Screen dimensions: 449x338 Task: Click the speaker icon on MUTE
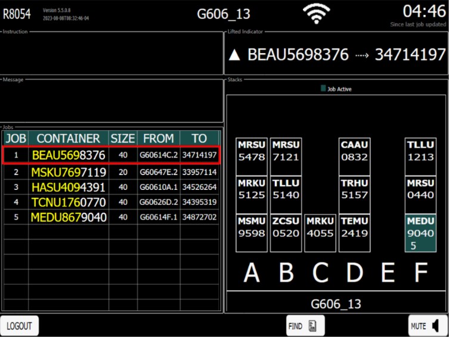[436, 325]
